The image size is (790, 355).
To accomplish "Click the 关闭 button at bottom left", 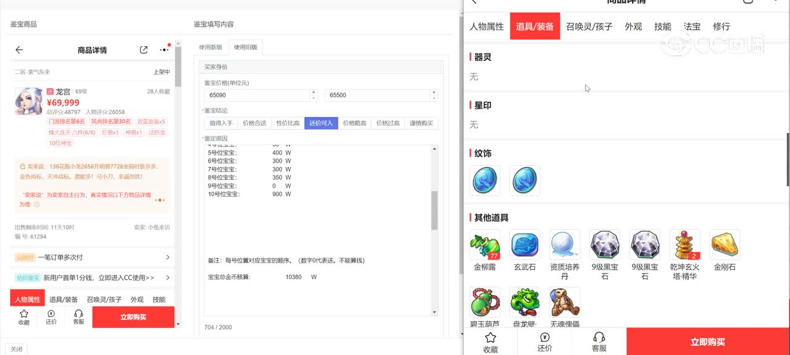I will point(17,349).
